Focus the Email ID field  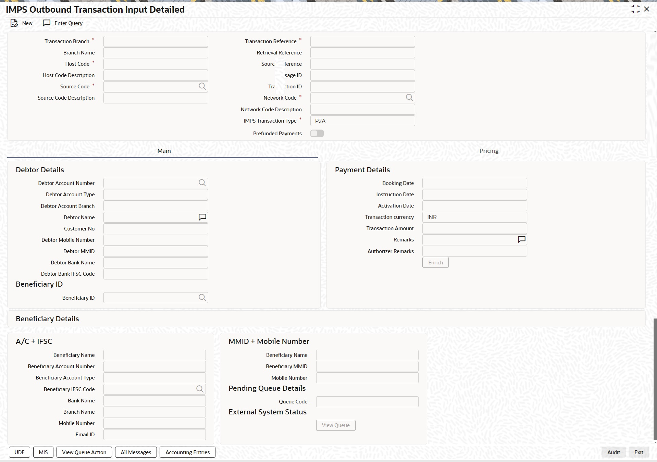[x=154, y=434]
